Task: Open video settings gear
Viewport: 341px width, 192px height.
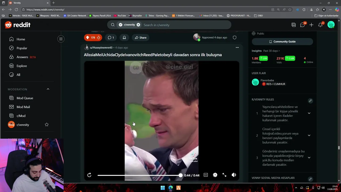Action: tap(215, 175)
